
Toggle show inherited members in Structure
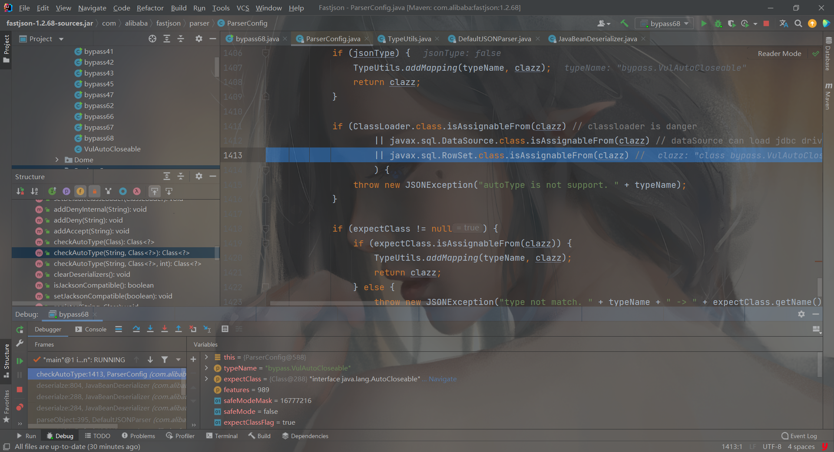tap(52, 191)
